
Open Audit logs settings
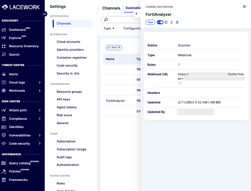coord(64,157)
